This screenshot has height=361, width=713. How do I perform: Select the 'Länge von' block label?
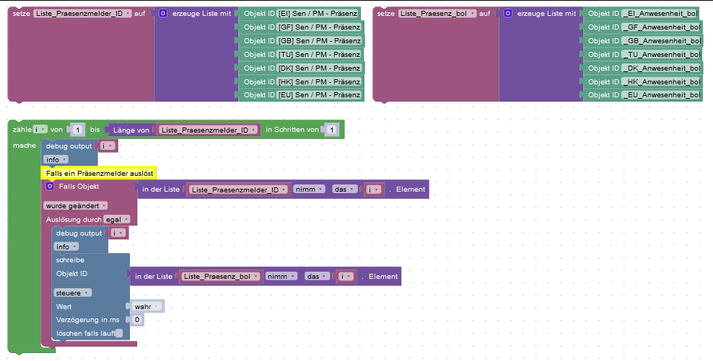tap(131, 130)
